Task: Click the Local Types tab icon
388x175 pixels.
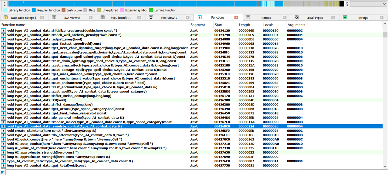Action: [296, 18]
